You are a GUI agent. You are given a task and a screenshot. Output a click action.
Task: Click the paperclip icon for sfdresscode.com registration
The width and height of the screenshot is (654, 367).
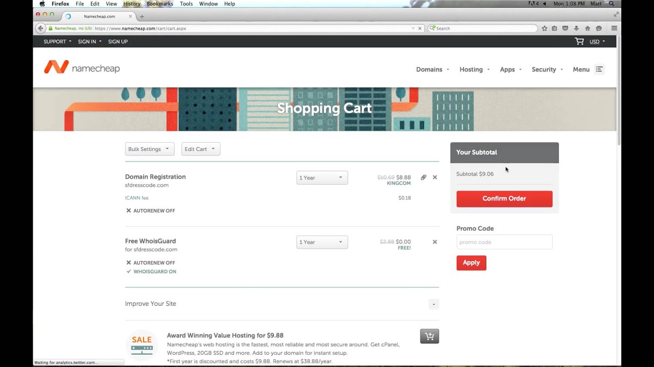[424, 177]
